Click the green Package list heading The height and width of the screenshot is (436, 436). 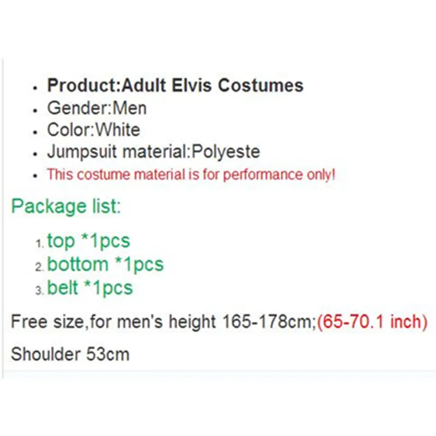click(66, 207)
